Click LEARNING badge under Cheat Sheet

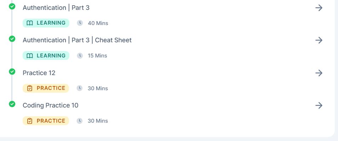pos(46,55)
